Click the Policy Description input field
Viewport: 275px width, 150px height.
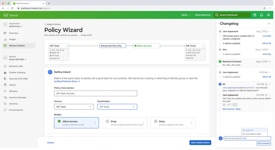96,93
